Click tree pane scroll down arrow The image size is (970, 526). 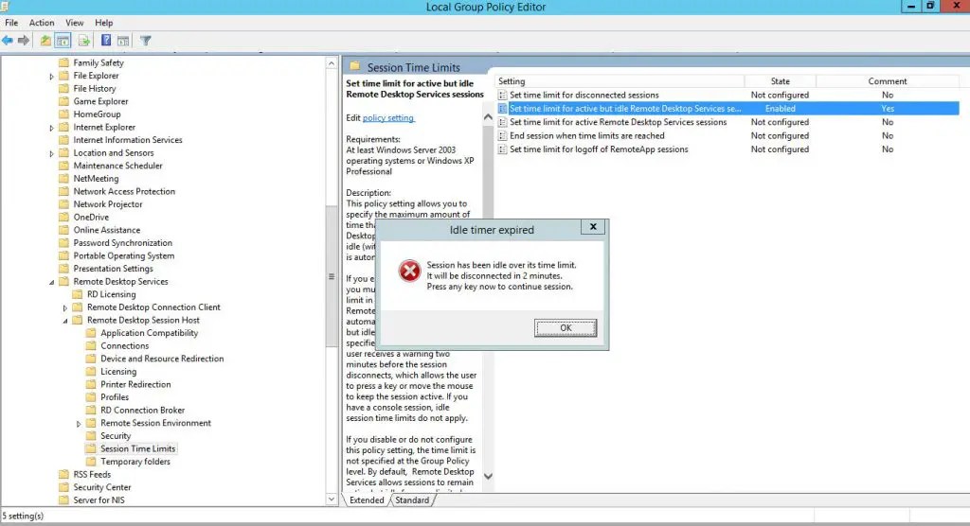pos(331,499)
